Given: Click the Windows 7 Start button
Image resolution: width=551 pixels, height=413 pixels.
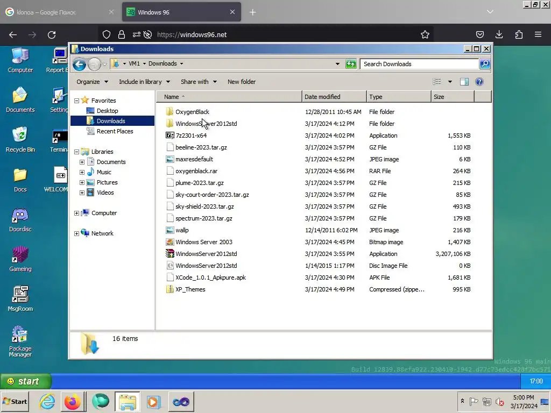Looking at the screenshot, I should (x=15, y=401).
